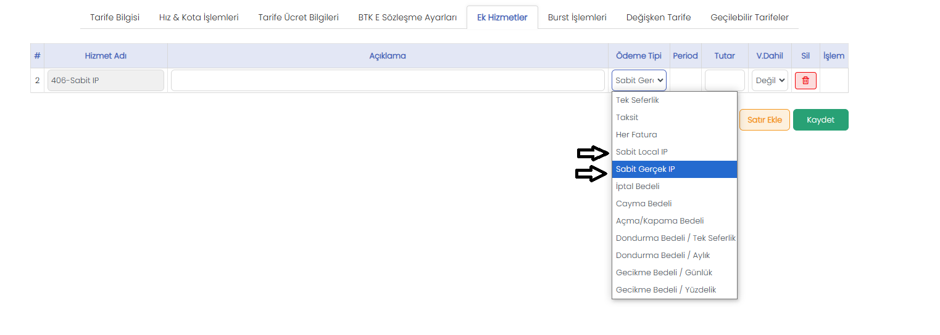Select Dondurma Bedeli / Aylık option
940x335 pixels.
675,255
